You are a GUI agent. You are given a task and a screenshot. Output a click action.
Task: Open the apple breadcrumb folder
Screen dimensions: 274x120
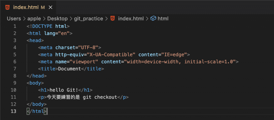[x=34, y=19]
